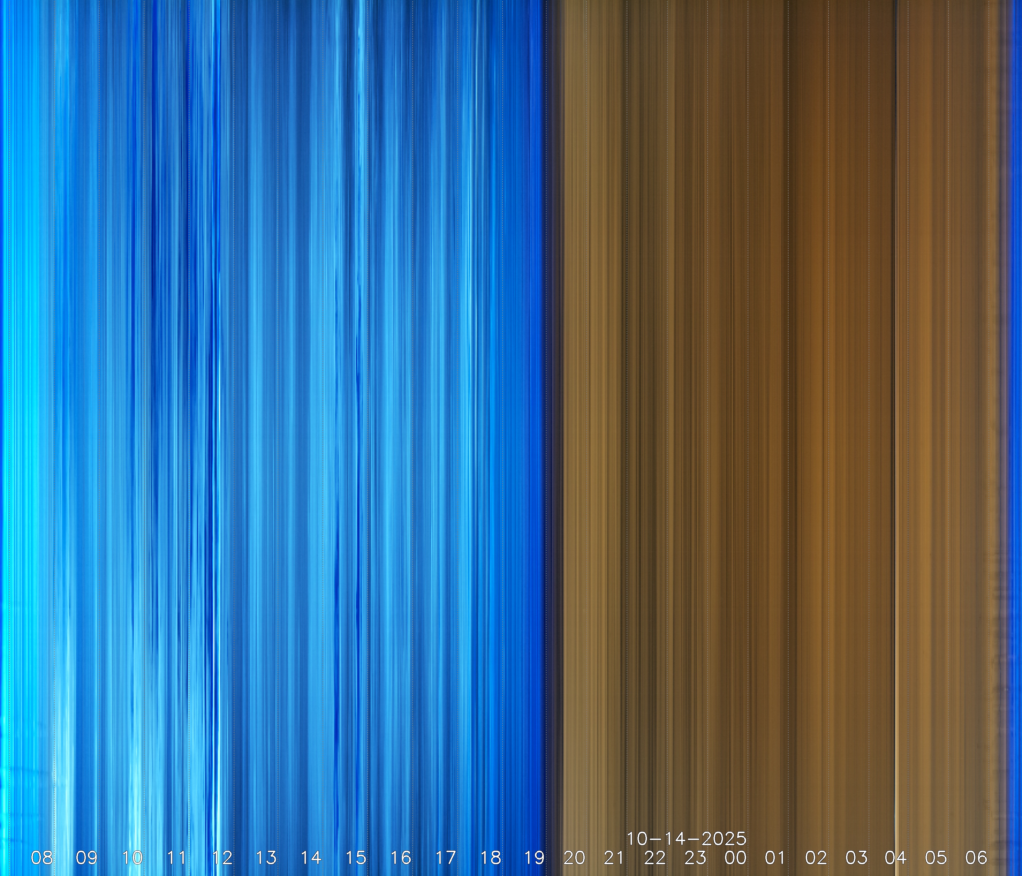The width and height of the screenshot is (1022, 876).
Task: Click the 10-14-2025 date label
Action: coord(686,839)
